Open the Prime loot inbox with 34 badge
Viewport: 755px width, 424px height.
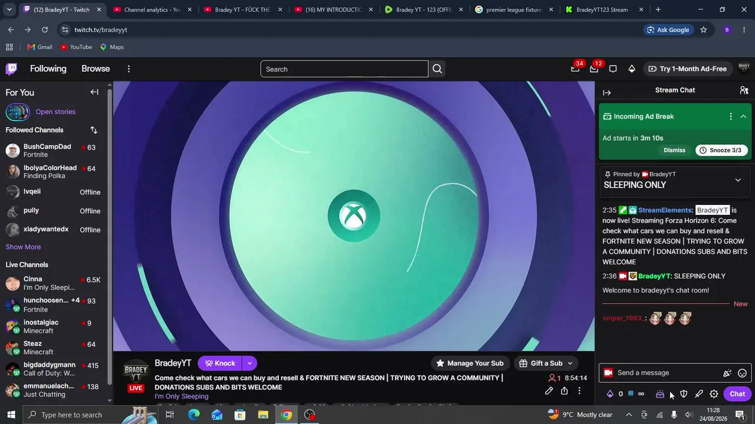pyautogui.click(x=575, y=69)
